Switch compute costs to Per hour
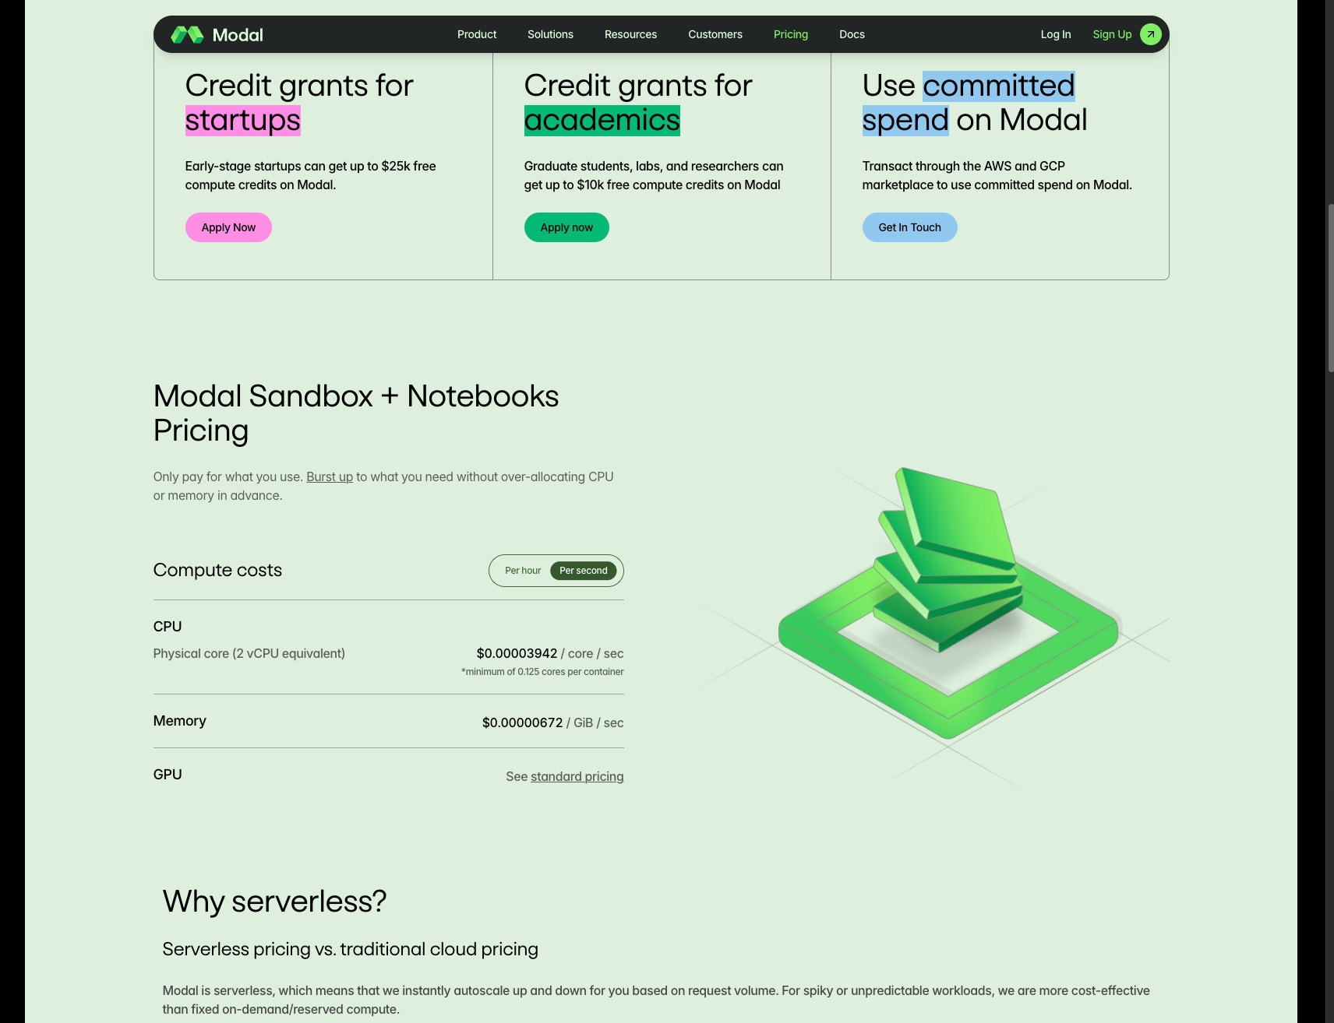Screen dimensions: 1334x1023 (523, 571)
